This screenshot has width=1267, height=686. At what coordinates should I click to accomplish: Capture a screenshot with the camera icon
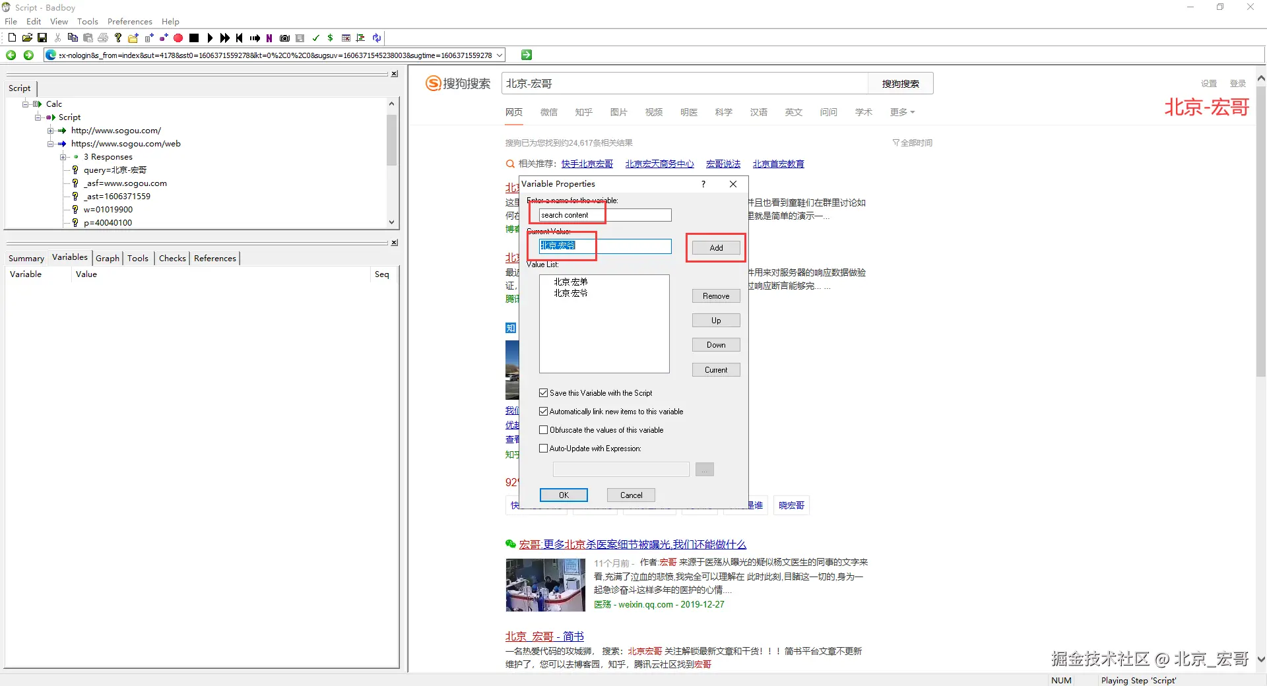tap(284, 38)
